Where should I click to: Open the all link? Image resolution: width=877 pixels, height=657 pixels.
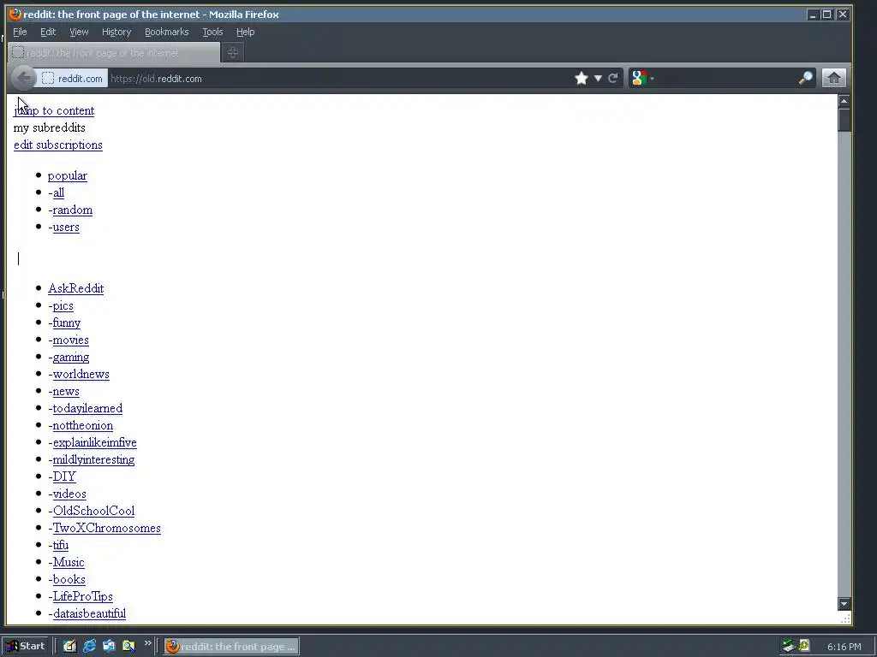click(58, 192)
